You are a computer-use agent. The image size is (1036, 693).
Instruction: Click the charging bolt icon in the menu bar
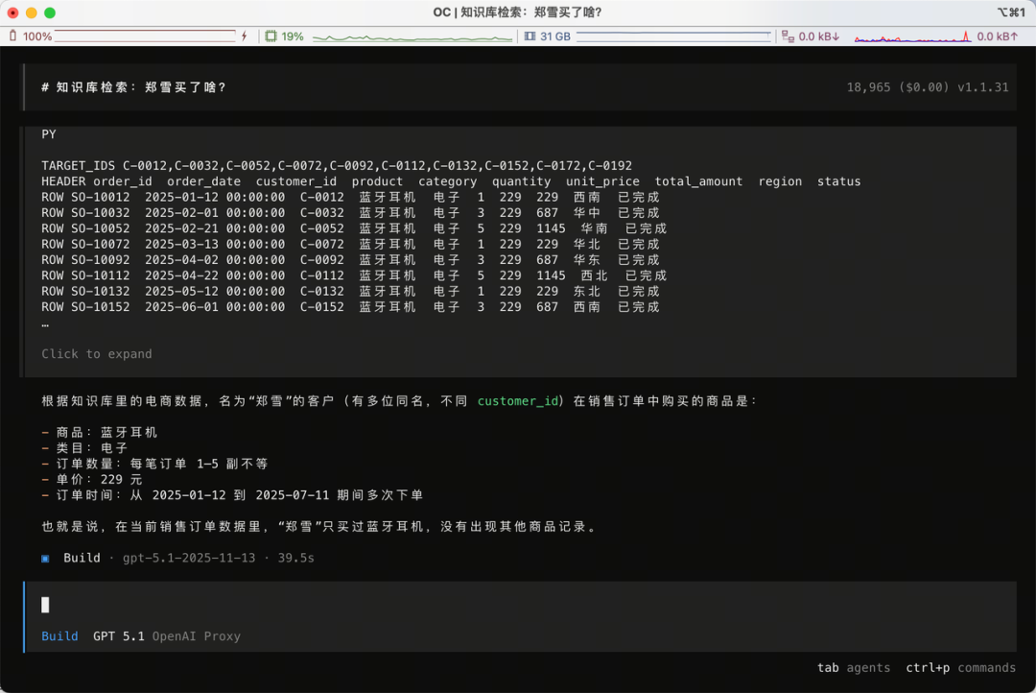click(x=243, y=36)
